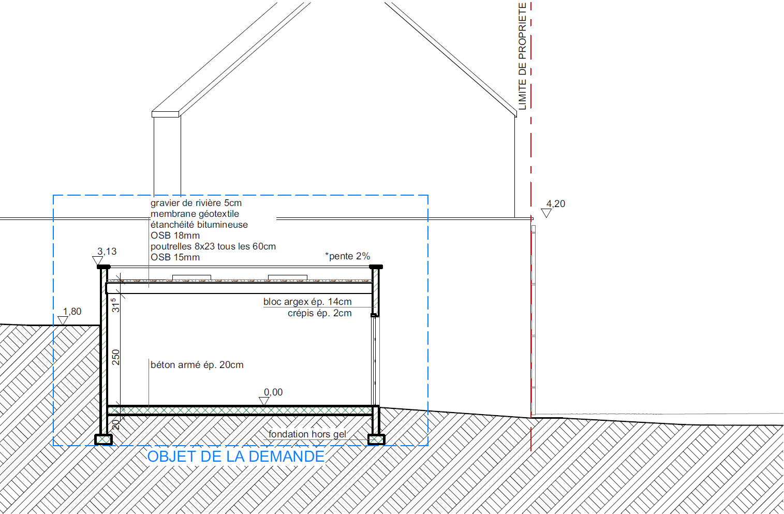The image size is (784, 514).
Task: Select the bloc argex ép. 14cm label
Action: pyautogui.click(x=307, y=302)
